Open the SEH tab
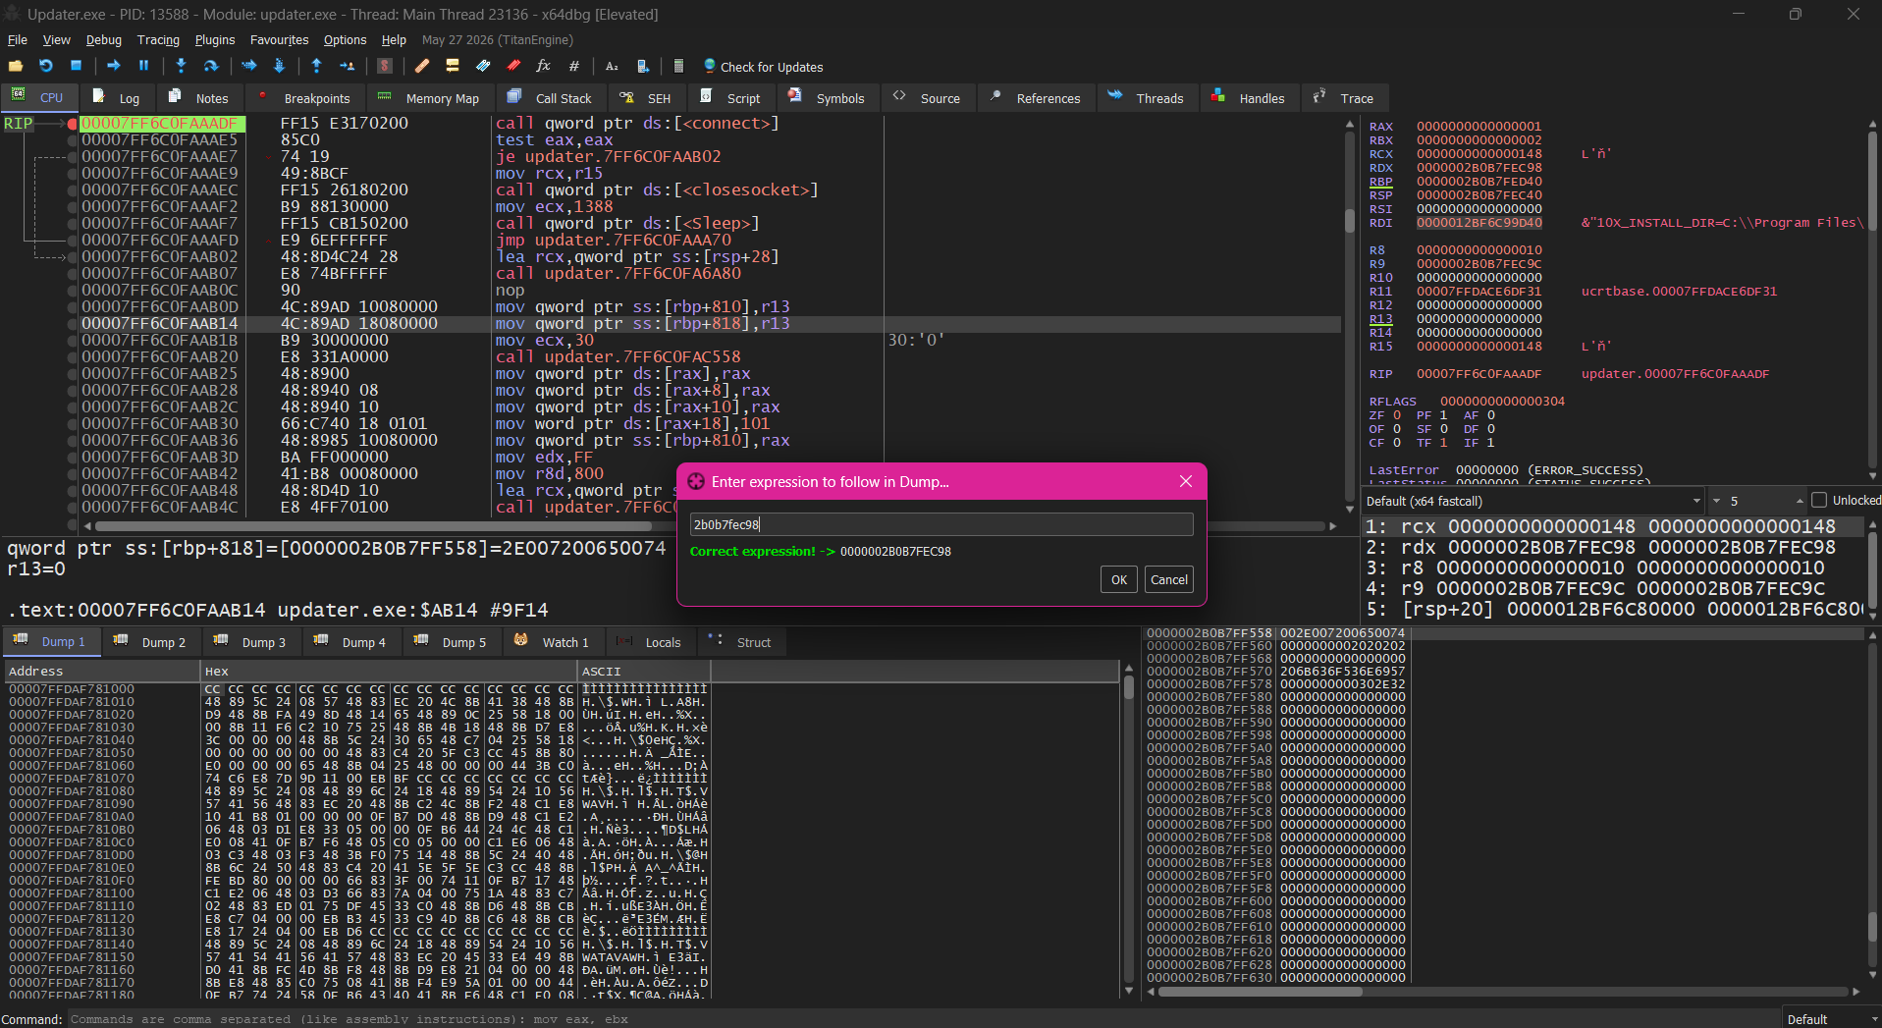The image size is (1882, 1028). click(645, 98)
